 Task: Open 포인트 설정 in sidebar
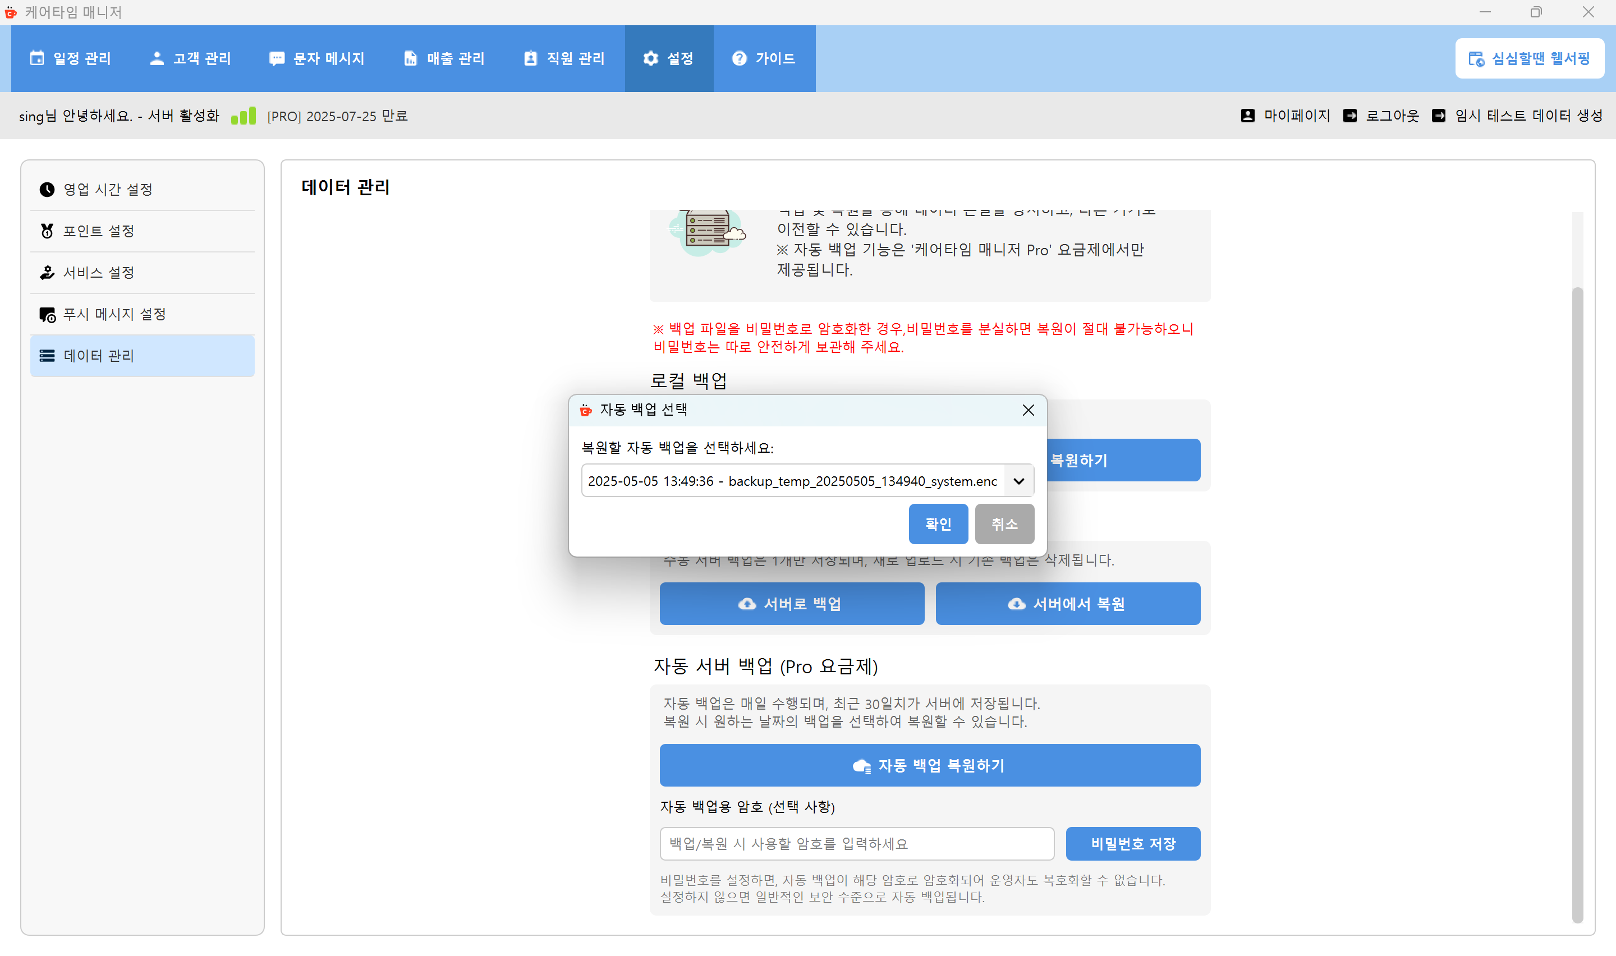143,231
